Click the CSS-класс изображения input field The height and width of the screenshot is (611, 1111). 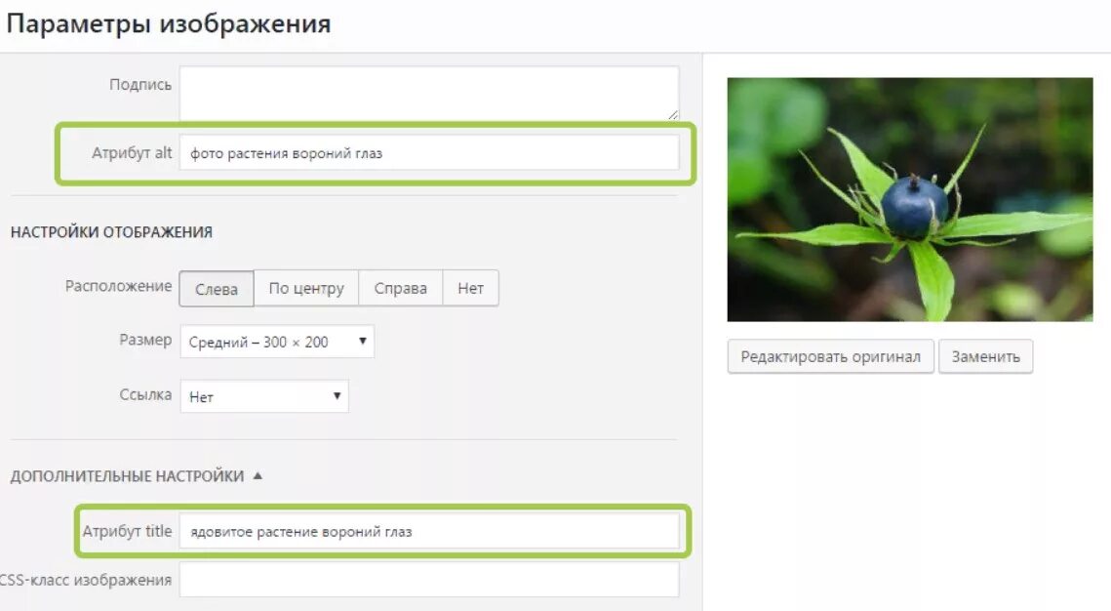429,580
